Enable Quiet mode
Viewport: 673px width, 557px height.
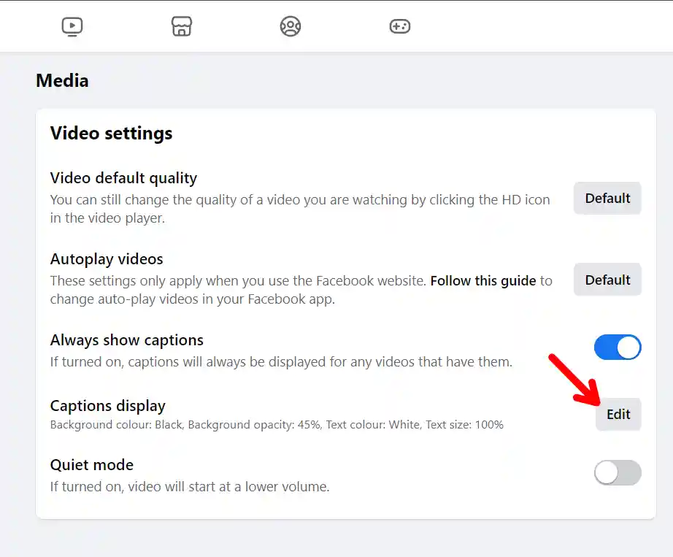click(618, 472)
